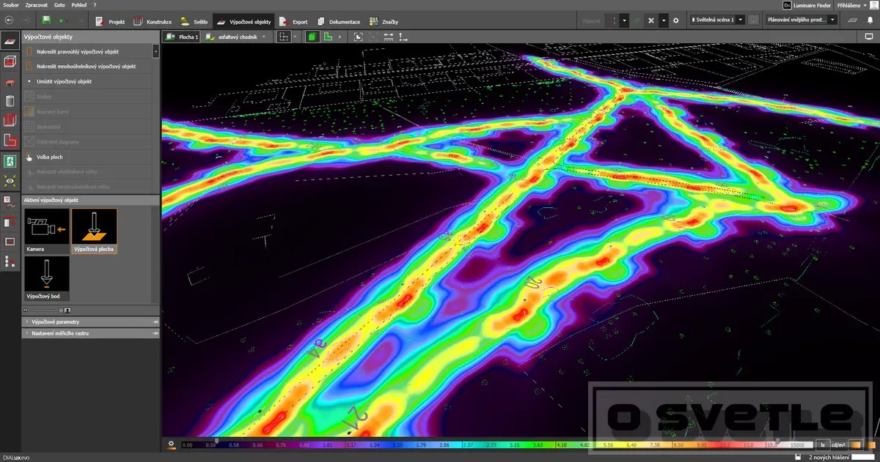This screenshot has height=462, width=880.
Task: Click the notifications bell icon
Action: pos(870,21)
